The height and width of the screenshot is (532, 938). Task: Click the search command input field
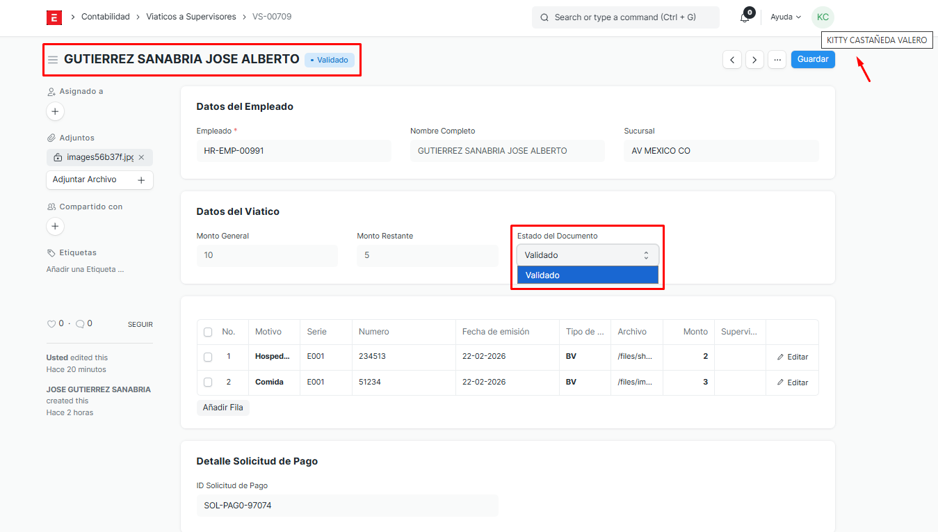pyautogui.click(x=625, y=17)
